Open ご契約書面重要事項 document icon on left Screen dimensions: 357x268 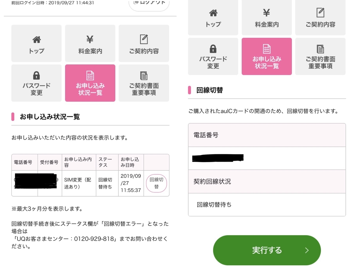tap(144, 83)
